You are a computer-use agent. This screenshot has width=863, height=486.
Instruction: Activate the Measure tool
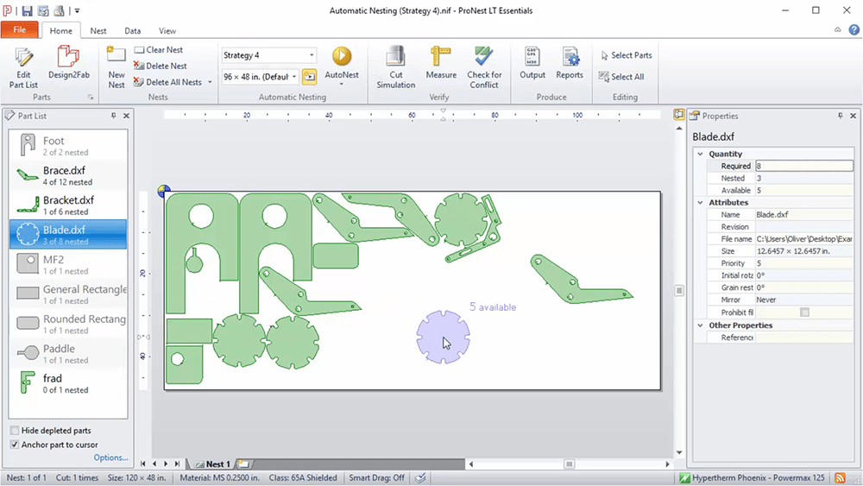(441, 65)
